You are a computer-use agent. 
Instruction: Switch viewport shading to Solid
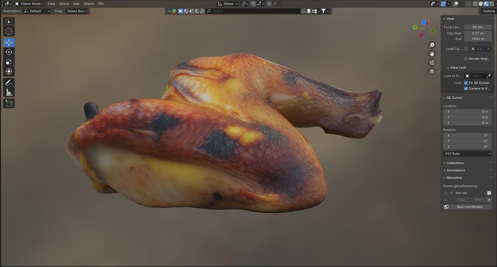click(x=481, y=4)
